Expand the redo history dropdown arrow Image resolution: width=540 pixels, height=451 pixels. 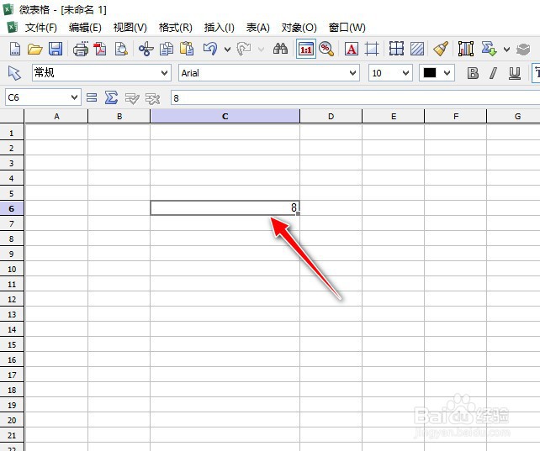[x=261, y=50]
